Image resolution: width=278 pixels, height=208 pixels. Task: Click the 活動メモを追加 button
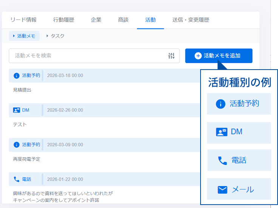219,56
